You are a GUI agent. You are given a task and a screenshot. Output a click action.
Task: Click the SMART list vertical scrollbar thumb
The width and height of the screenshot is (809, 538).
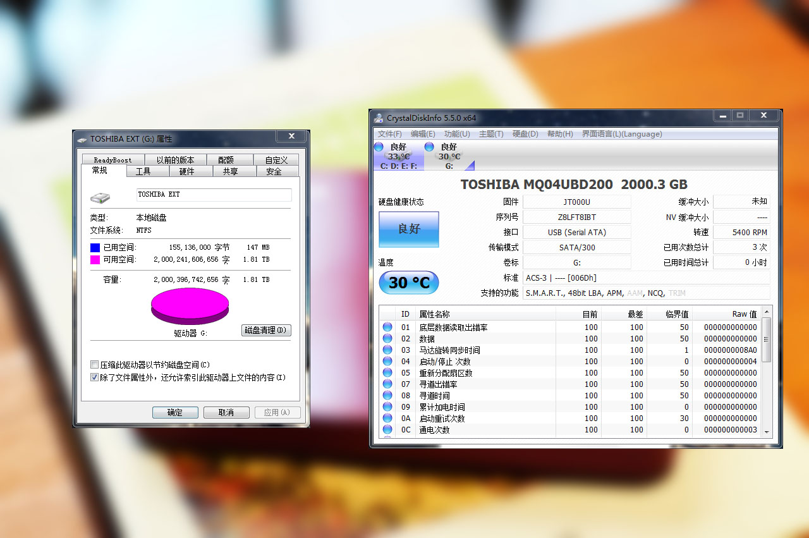click(767, 339)
